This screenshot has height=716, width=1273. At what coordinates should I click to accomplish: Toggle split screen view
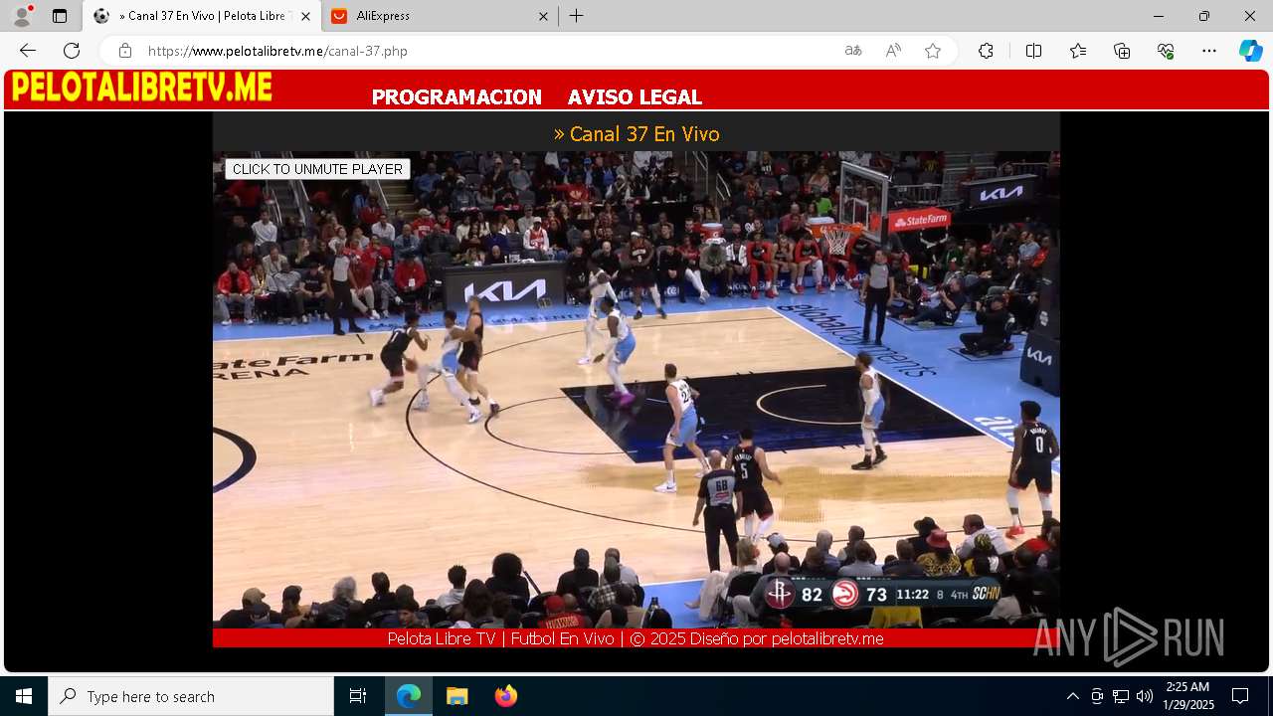pyautogui.click(x=1033, y=51)
